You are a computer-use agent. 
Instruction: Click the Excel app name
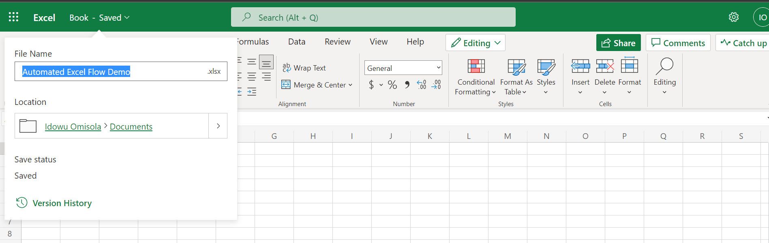coord(44,17)
